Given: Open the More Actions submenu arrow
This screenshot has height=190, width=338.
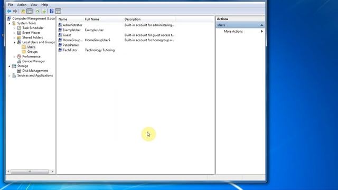Looking at the screenshot, I should tap(262, 32).
